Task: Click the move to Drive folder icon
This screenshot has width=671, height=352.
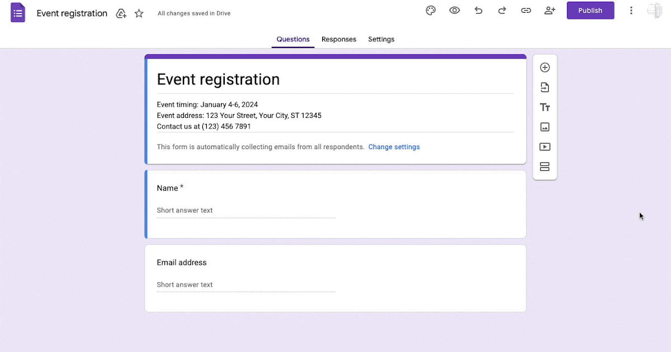Action: 121,13
